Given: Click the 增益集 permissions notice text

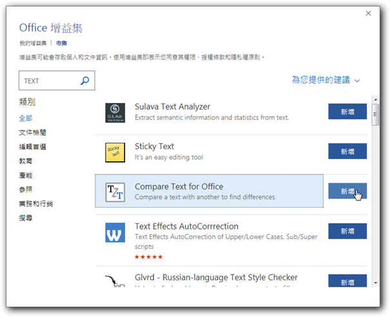Looking at the screenshot, I should coord(142,57).
